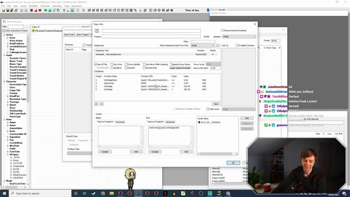Click Edit under End script fragment

coord(186,152)
